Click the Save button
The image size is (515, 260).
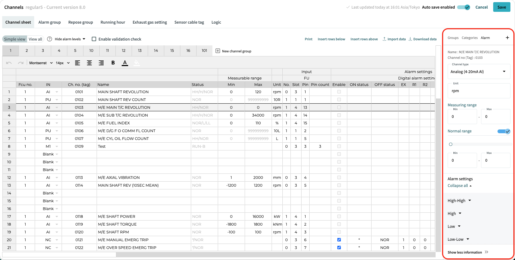click(502, 7)
